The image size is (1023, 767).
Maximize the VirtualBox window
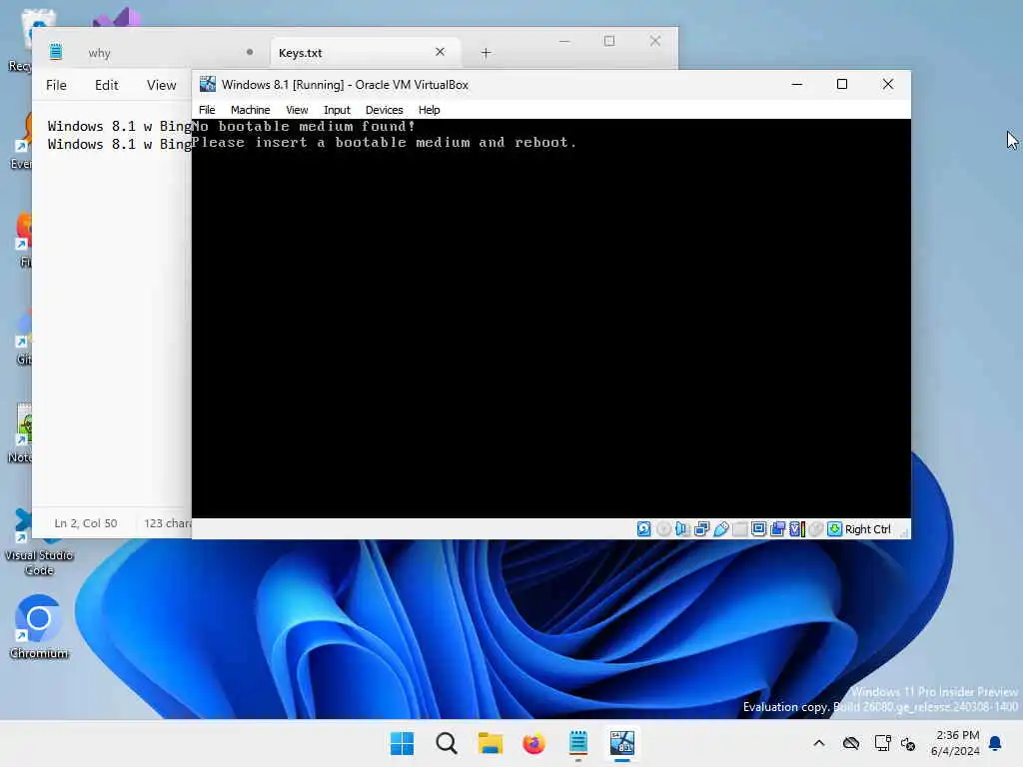[x=842, y=84]
